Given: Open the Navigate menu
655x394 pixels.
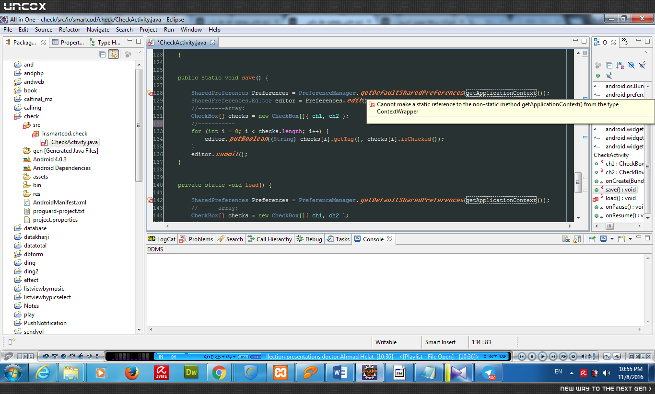Looking at the screenshot, I should click(98, 30).
